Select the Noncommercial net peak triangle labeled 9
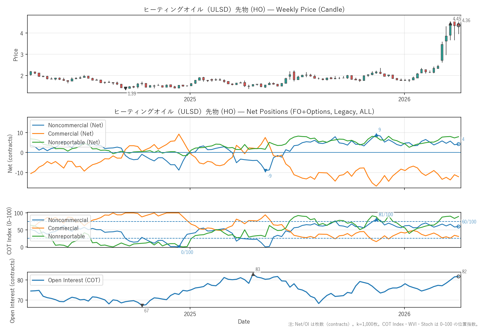Image resolution: width=483 pixels, height=330 pixels. coord(376,135)
